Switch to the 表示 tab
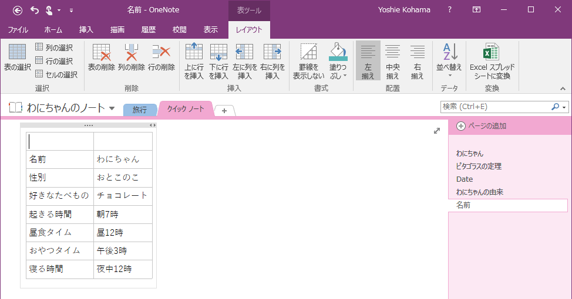 (210, 30)
